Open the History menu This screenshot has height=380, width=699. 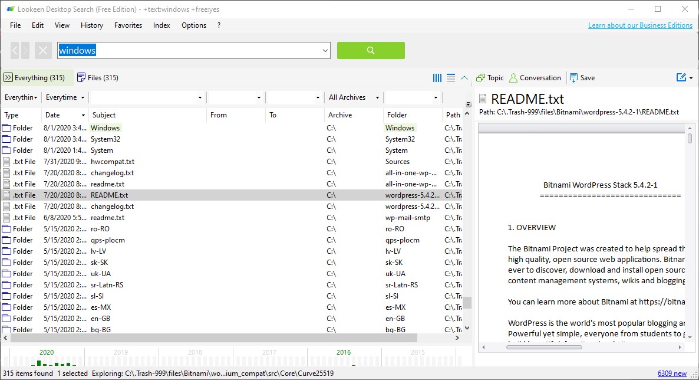(x=92, y=25)
